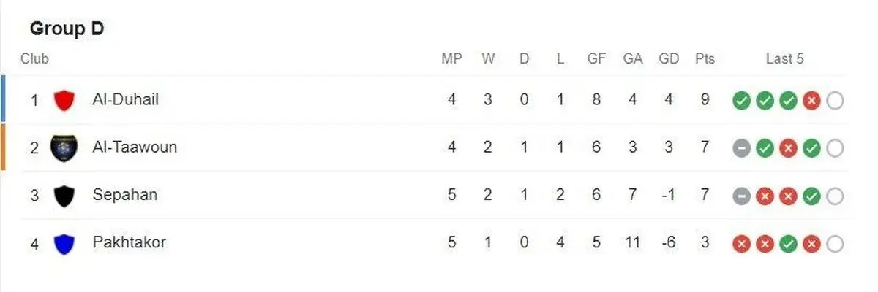Click Al-Duhail's red loss icon in Last 5

click(811, 101)
